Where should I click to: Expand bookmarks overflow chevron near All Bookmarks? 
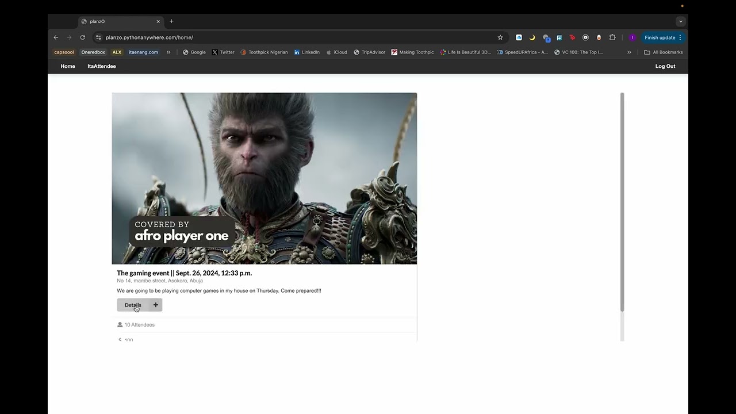click(x=629, y=52)
